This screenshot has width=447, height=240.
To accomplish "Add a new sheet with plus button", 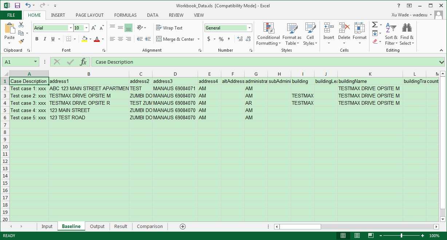I will coord(183,226).
